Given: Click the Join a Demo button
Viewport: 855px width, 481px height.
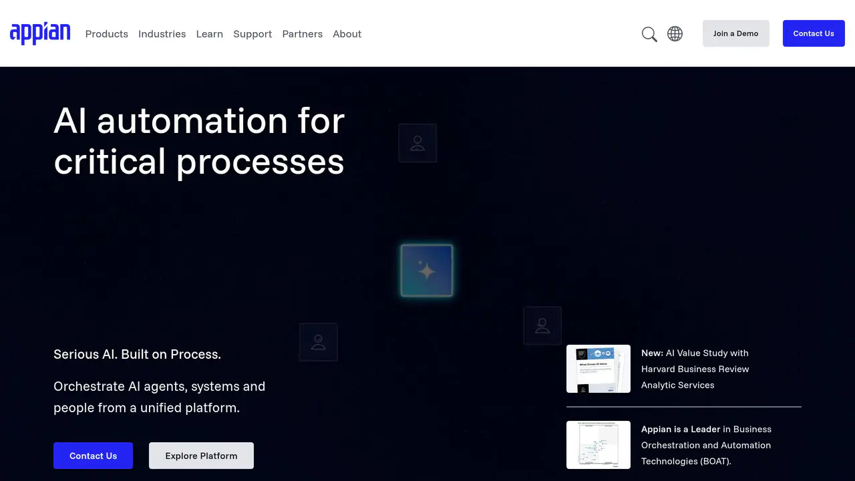Looking at the screenshot, I should click(736, 33).
